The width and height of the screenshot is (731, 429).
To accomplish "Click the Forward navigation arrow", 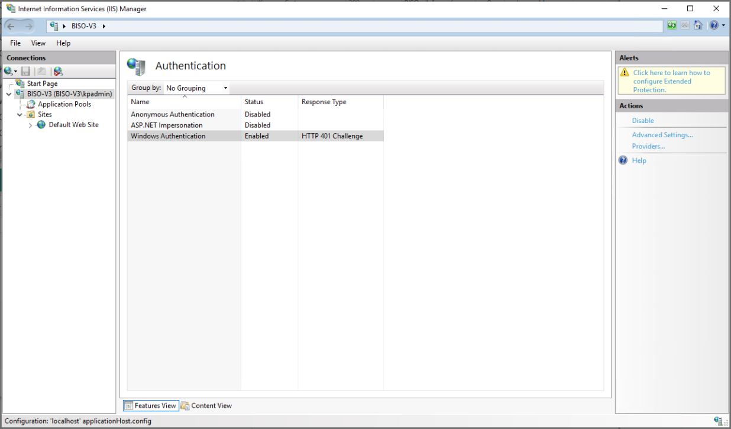I will [28, 27].
